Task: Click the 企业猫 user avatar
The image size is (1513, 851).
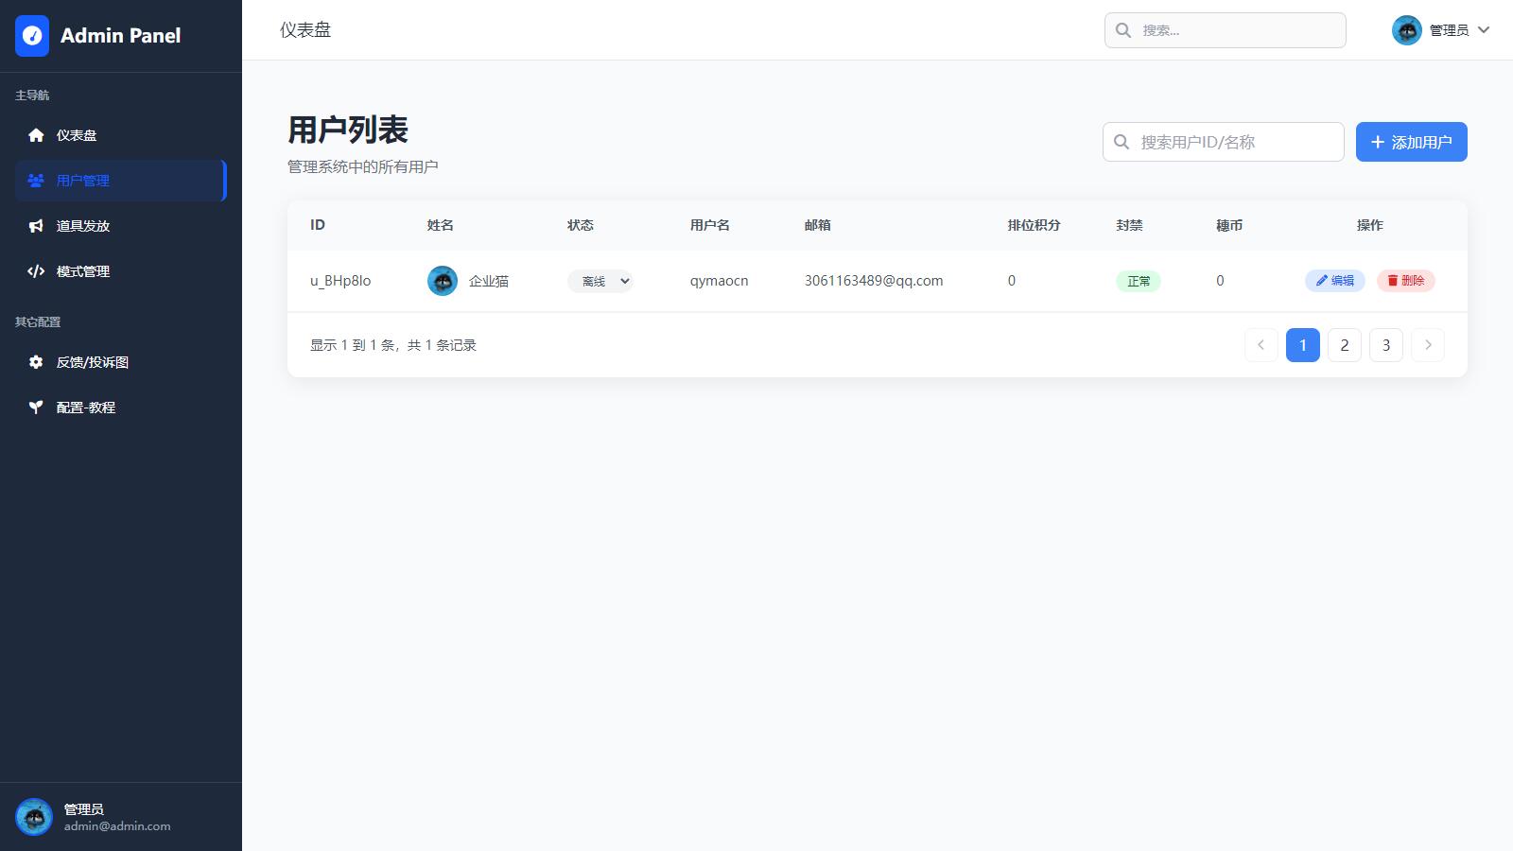Action: pos(443,281)
